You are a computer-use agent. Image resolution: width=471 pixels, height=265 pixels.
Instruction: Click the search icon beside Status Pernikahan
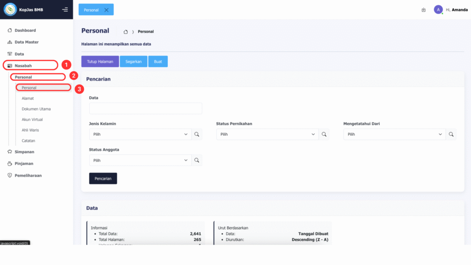[x=324, y=134]
